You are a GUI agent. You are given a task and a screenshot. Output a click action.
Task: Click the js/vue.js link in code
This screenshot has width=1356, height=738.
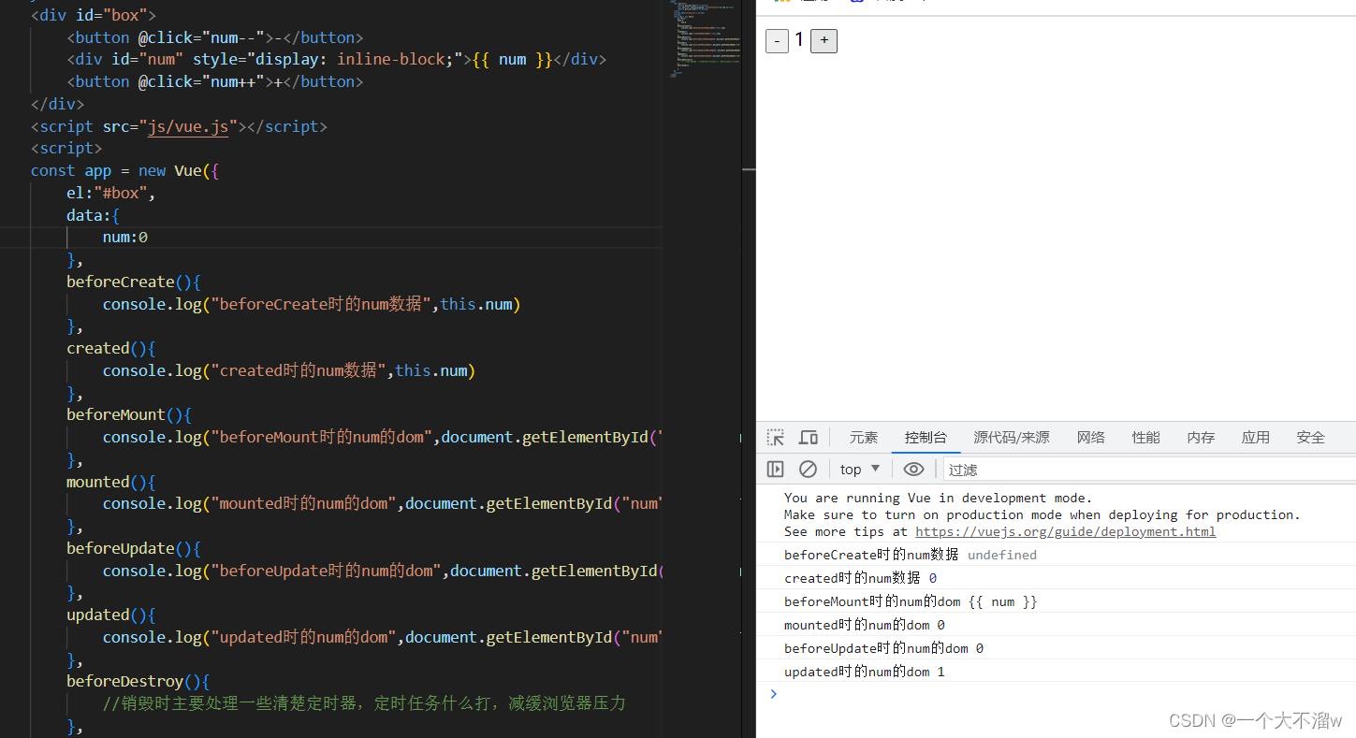pyautogui.click(x=188, y=126)
